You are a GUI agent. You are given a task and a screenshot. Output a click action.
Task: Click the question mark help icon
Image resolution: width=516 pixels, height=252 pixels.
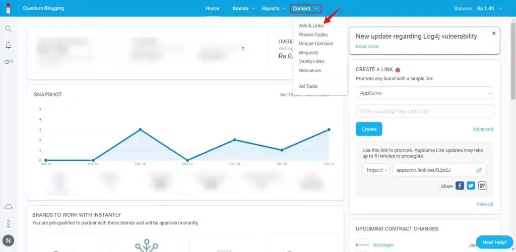point(242,49)
